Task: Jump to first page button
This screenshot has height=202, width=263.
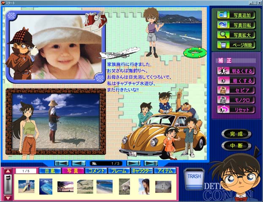Action: point(62,163)
